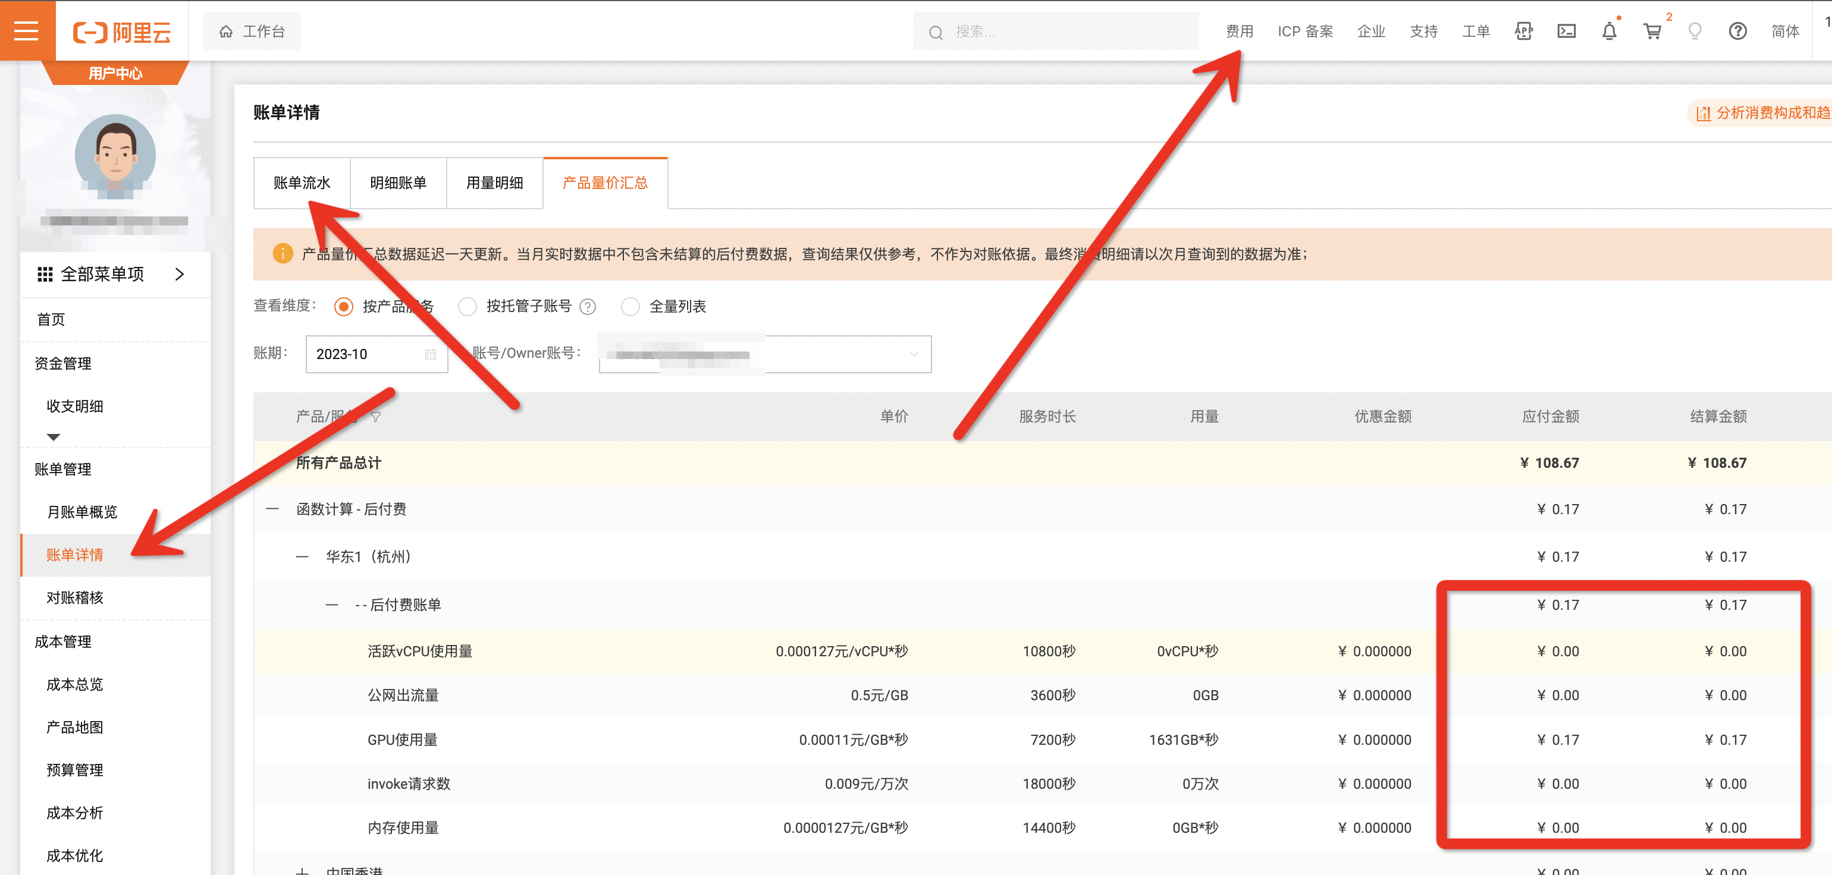Open 企业 top menu
This screenshot has width=1832, height=875.
[x=1371, y=32]
